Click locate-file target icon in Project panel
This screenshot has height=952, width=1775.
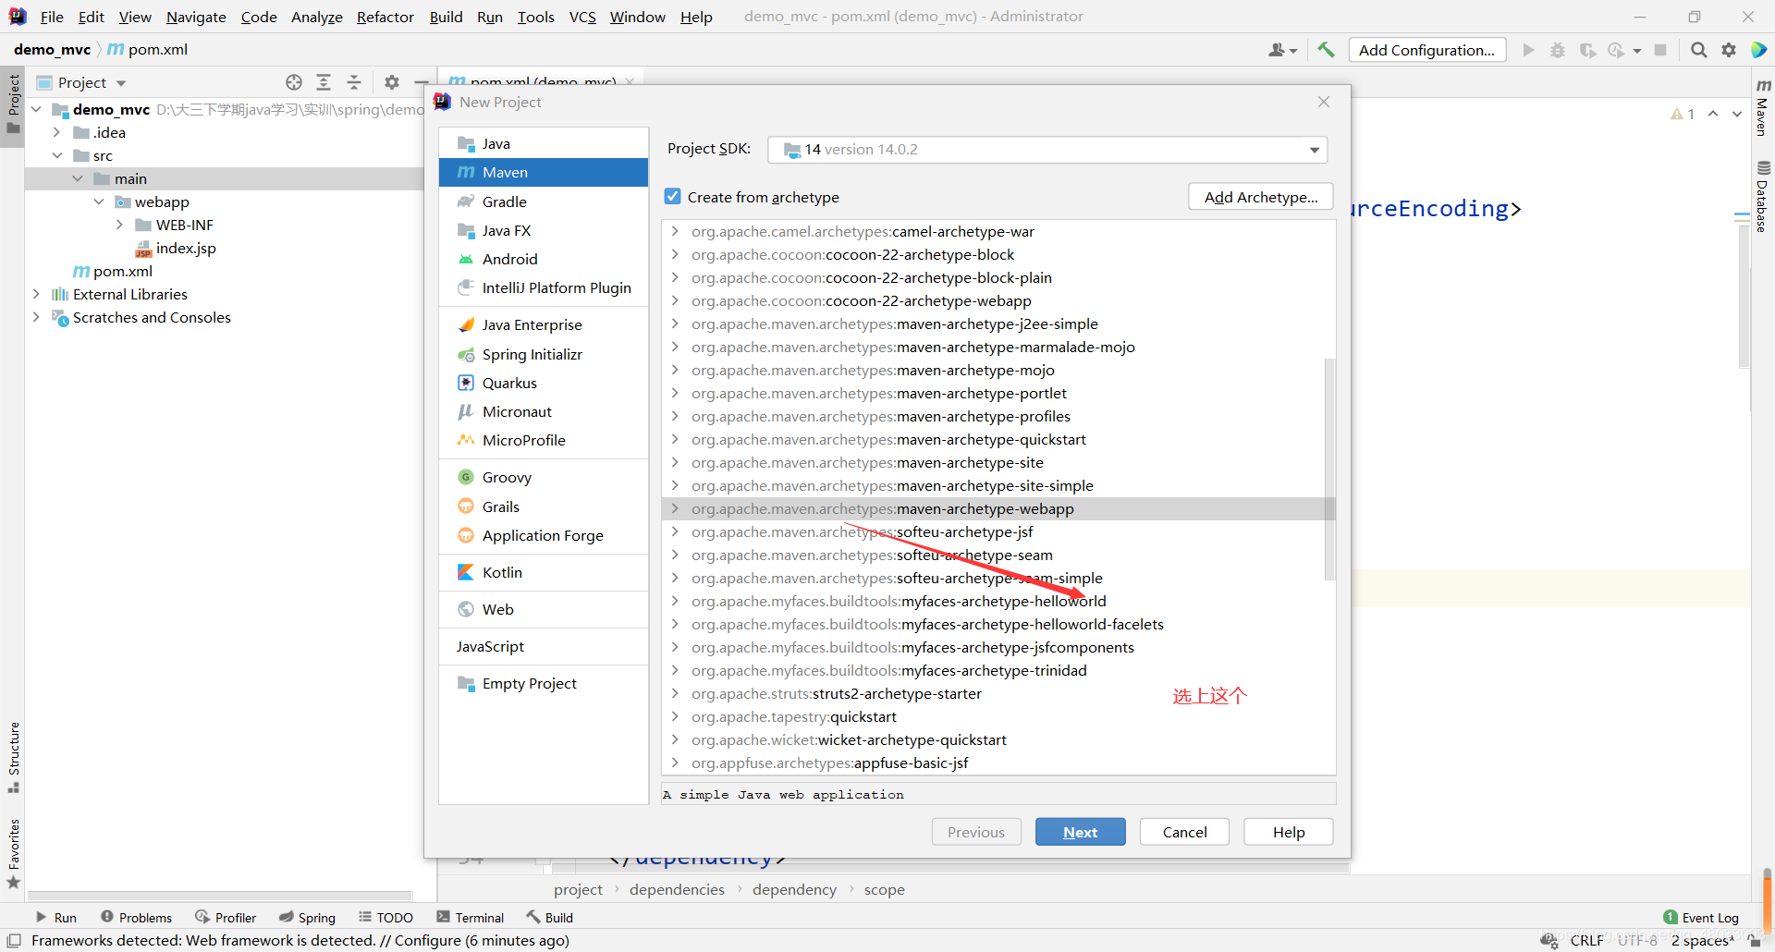294,82
